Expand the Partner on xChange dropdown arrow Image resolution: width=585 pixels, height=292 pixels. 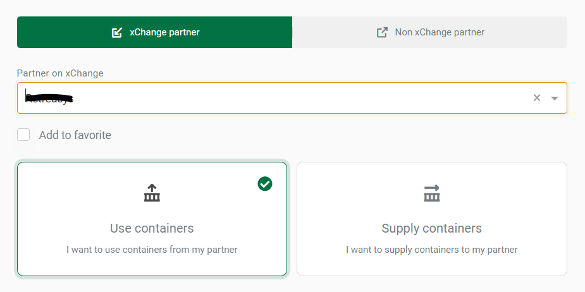coord(555,98)
